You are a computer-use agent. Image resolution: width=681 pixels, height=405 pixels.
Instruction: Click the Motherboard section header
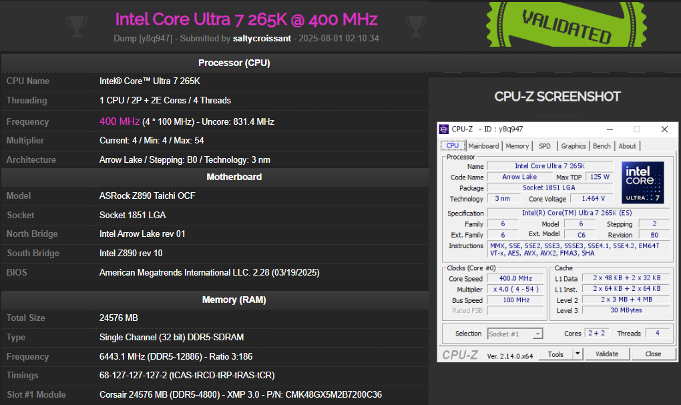(x=234, y=177)
